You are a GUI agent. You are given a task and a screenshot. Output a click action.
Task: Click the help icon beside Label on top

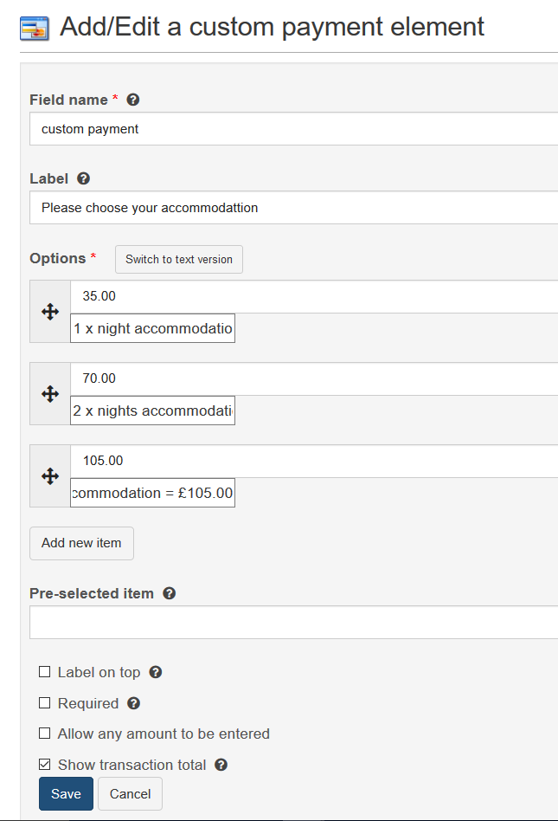click(x=156, y=672)
